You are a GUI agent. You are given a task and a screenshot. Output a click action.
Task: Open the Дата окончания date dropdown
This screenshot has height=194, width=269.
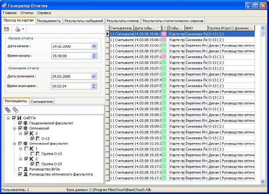(94, 76)
